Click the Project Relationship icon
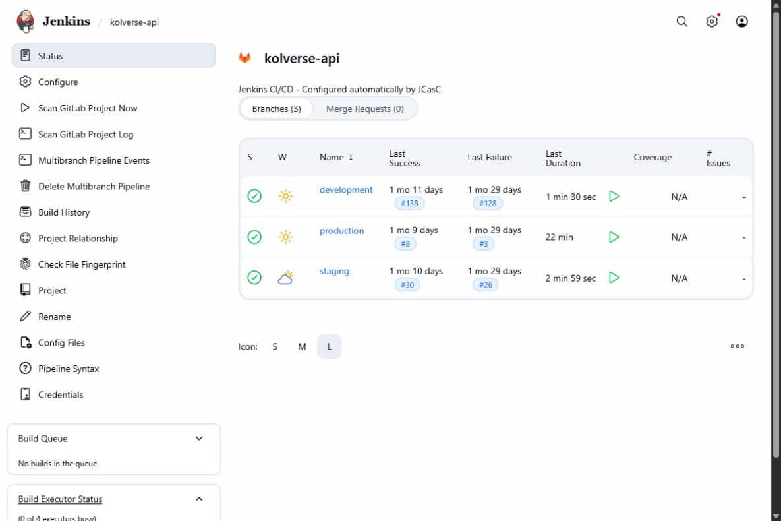The width and height of the screenshot is (781, 521). tap(26, 237)
